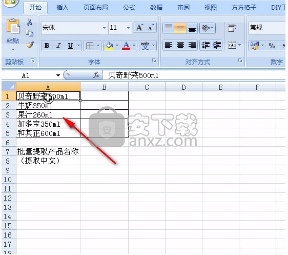The height and width of the screenshot is (255, 288).
Task: Toggle align text left
Action: click(169, 45)
